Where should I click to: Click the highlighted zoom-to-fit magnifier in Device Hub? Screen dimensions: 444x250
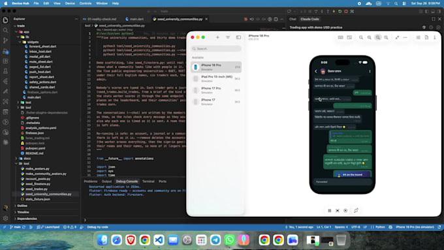[x=378, y=37]
